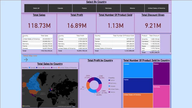
Task: Click Mexico legend entry in profit donut chart
Action: (112, 92)
